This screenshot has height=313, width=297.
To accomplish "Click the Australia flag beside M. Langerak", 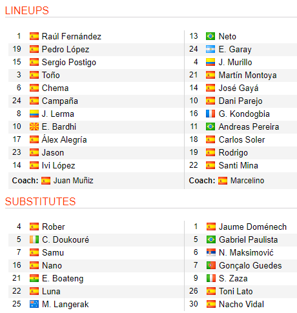I will point(34,304).
